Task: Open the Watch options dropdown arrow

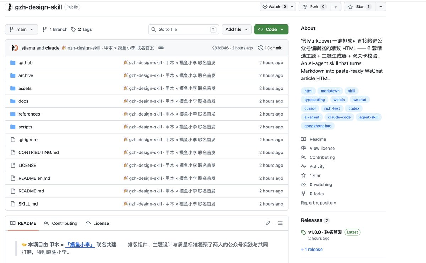Action: [292, 7]
